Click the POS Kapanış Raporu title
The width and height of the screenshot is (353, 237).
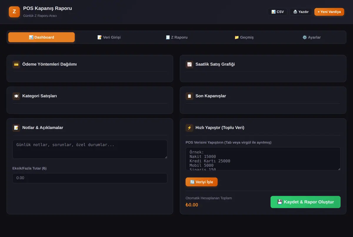[x=47, y=9]
